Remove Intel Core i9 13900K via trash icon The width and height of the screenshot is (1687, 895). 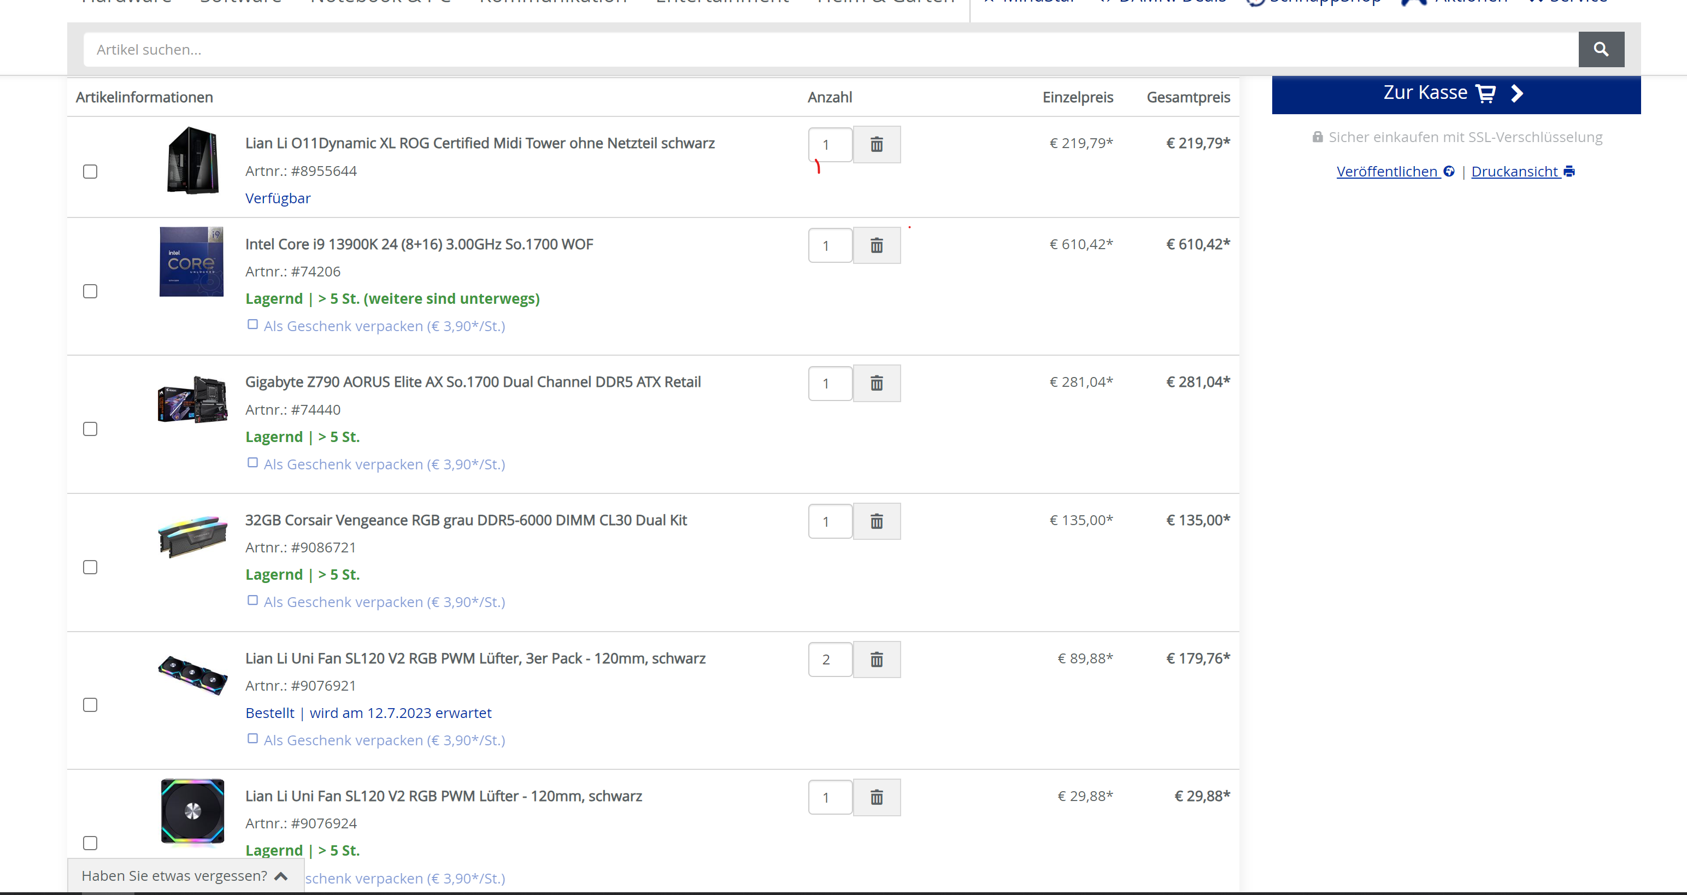(876, 245)
